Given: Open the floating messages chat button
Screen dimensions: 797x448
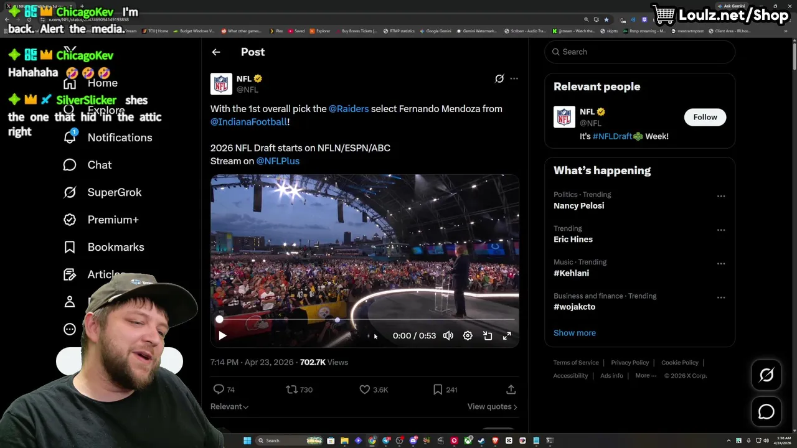Looking at the screenshot, I should [766, 412].
